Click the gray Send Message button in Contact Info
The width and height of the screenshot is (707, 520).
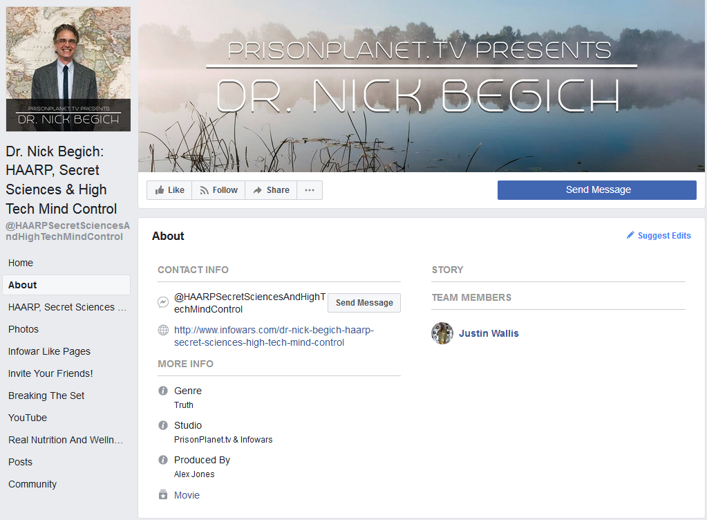coord(364,303)
